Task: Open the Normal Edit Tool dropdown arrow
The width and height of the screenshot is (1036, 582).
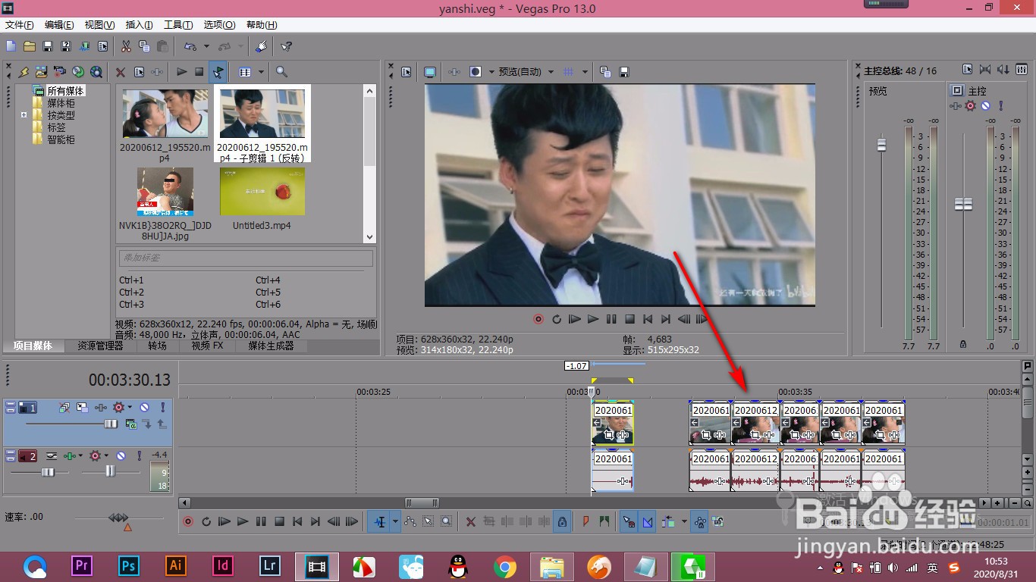Action: pos(395,521)
